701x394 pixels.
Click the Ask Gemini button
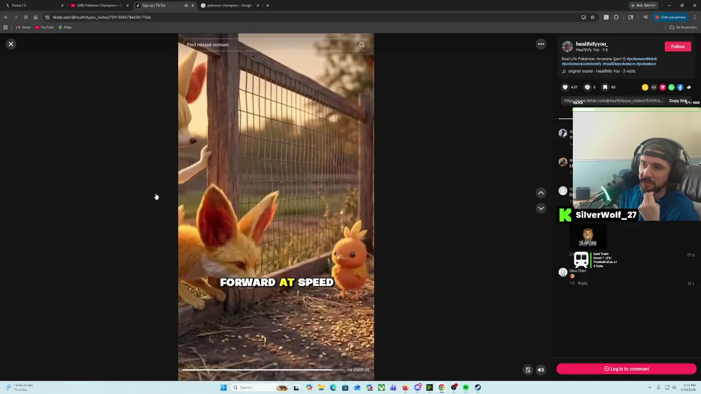[x=643, y=5]
